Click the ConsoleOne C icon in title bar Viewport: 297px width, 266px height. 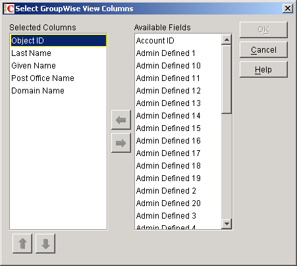(x=9, y=9)
